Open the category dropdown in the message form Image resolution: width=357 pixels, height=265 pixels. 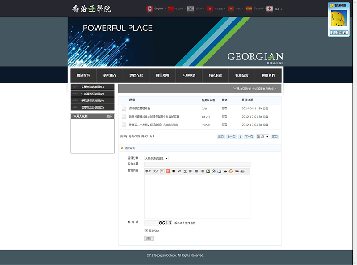click(157, 158)
